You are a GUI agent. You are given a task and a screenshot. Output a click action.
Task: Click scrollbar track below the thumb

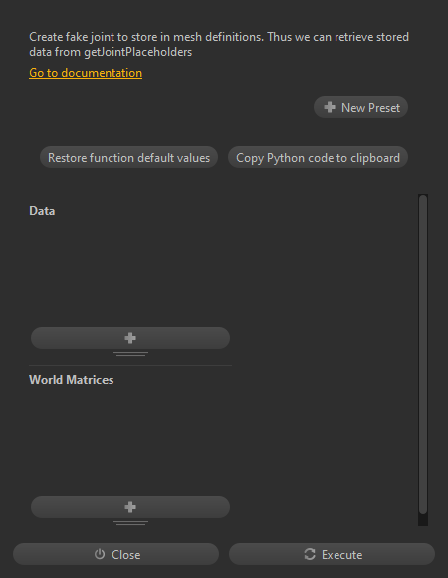[423, 520]
